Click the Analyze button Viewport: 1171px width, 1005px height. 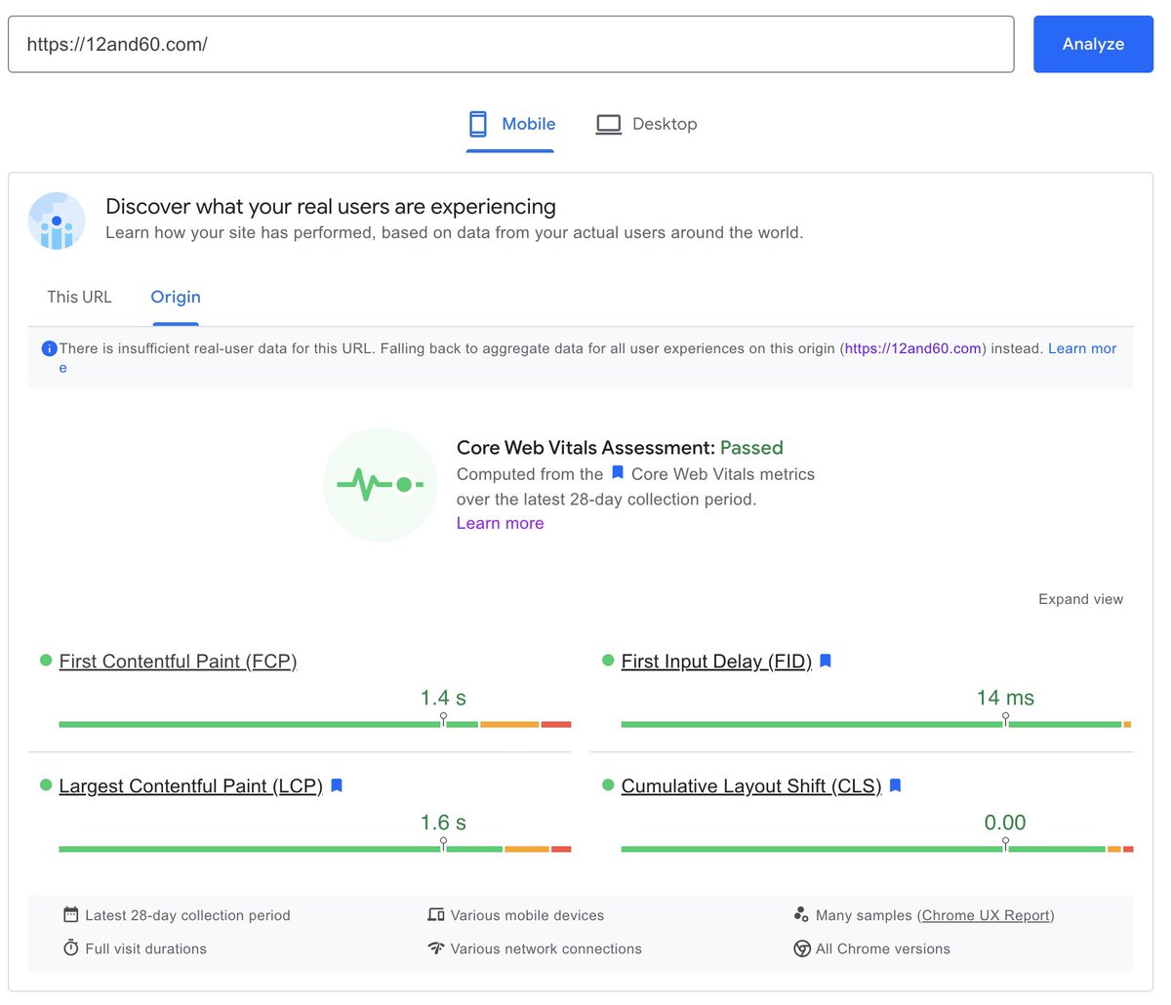1093,44
